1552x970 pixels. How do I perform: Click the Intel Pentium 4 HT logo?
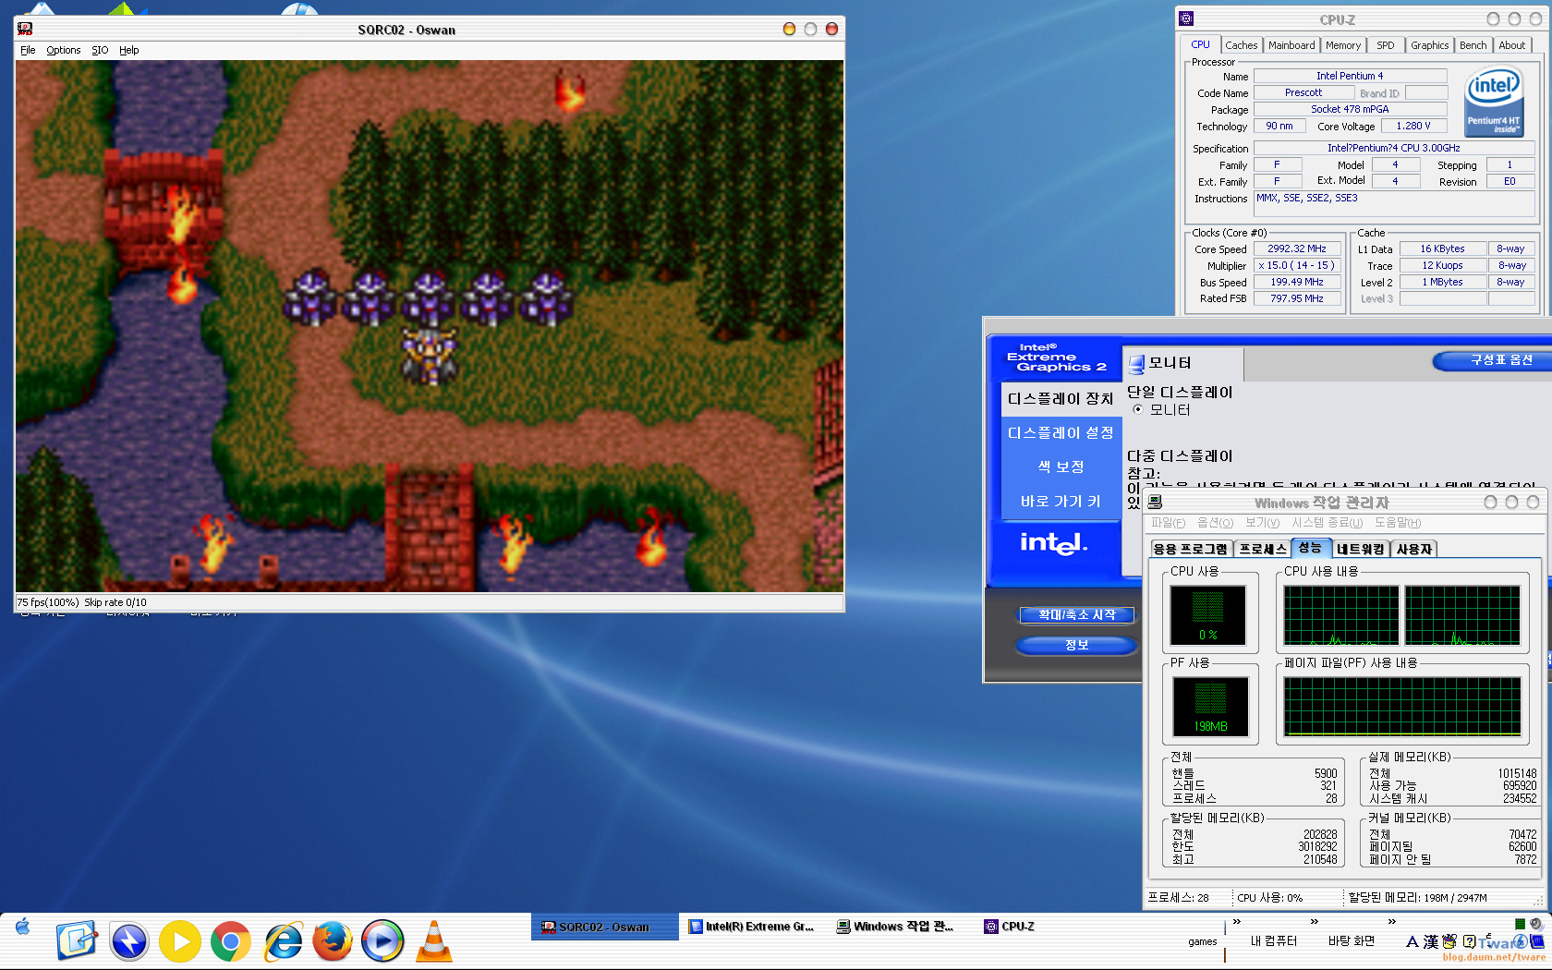click(1494, 102)
